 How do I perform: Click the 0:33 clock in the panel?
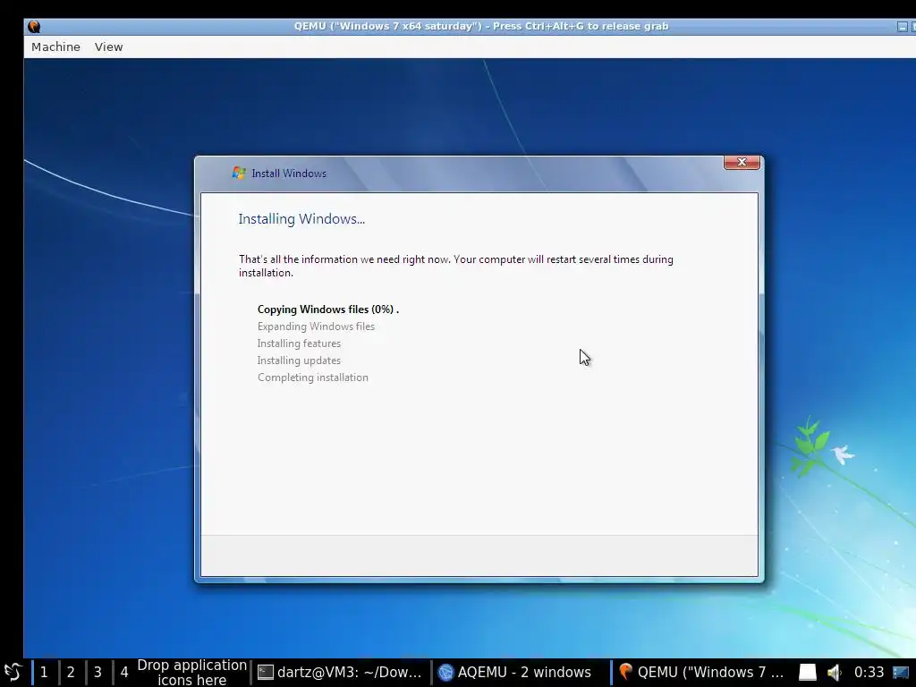[869, 672]
